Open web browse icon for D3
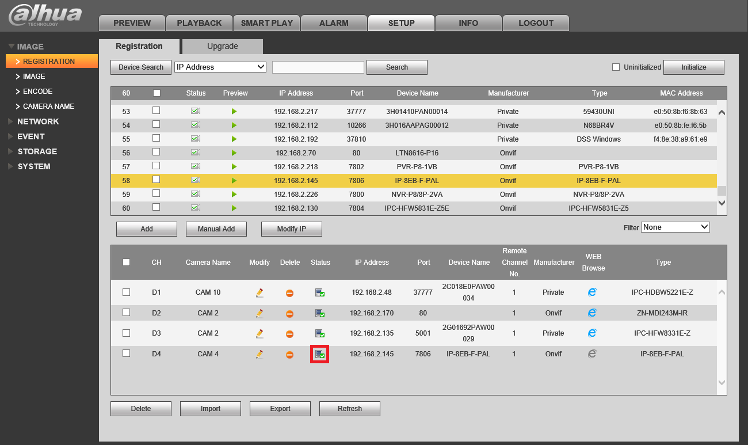This screenshot has height=445, width=748. click(592, 333)
